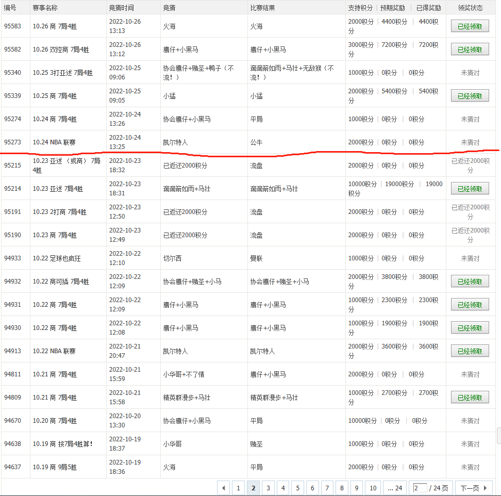Image resolution: width=501 pixels, height=496 pixels.
Task: Click 已经领取 button for entry 94913
Action: point(470,351)
